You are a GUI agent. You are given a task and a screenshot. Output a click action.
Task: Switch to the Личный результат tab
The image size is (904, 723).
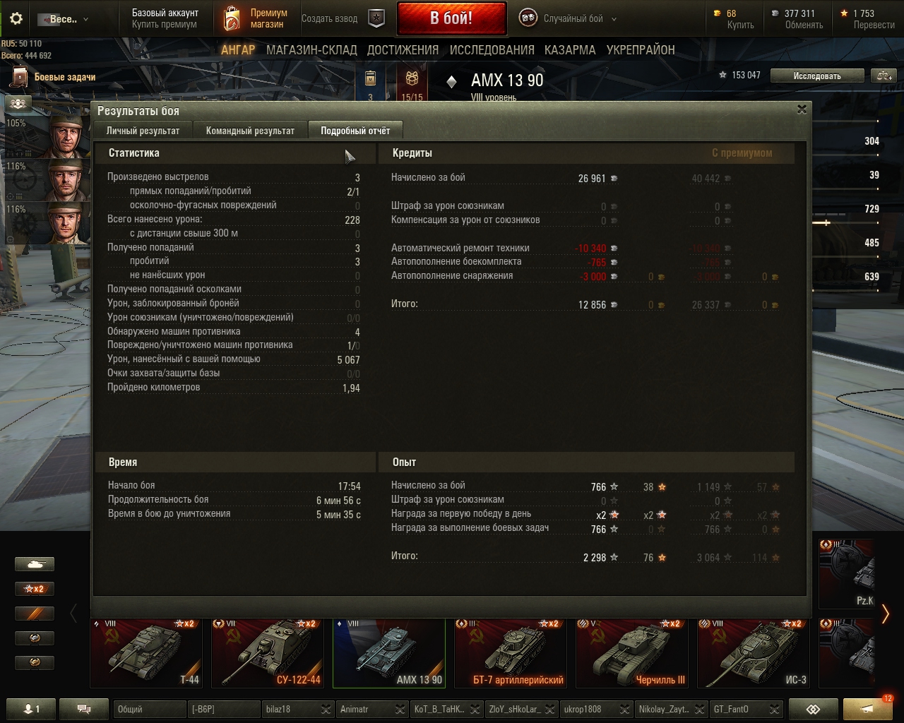click(143, 131)
